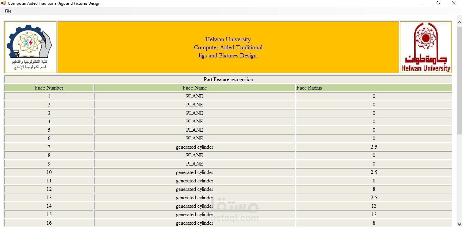The width and height of the screenshot is (462, 227).
Task: Close the application window
Action: (454, 3)
